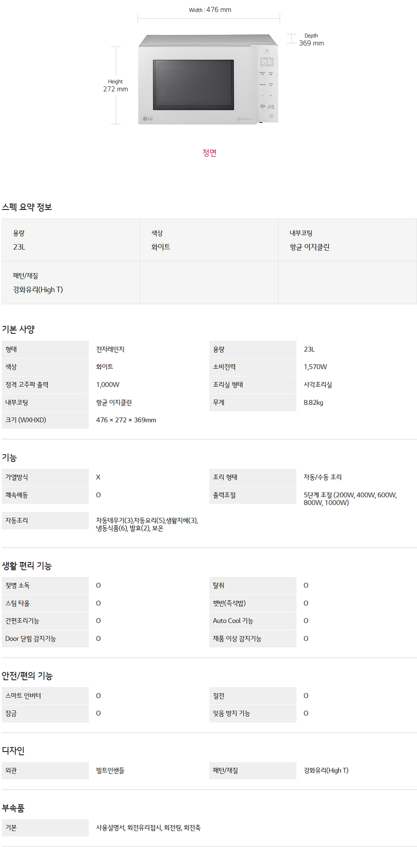
Task: Click the Width 476 mm dimension label
Action: (210, 10)
